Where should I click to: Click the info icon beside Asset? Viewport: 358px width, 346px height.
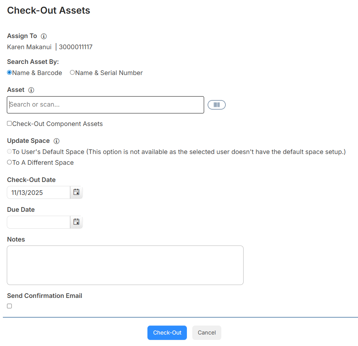[x=31, y=90]
